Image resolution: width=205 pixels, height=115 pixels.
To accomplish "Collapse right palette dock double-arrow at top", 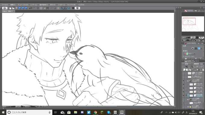I will pos(203,8).
